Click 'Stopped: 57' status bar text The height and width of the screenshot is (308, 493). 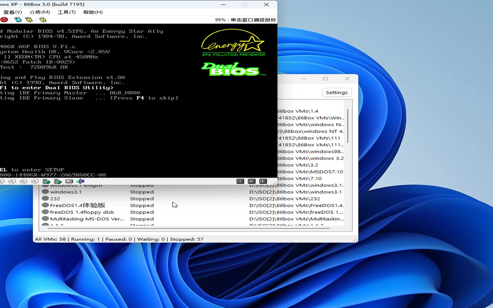coord(187,239)
